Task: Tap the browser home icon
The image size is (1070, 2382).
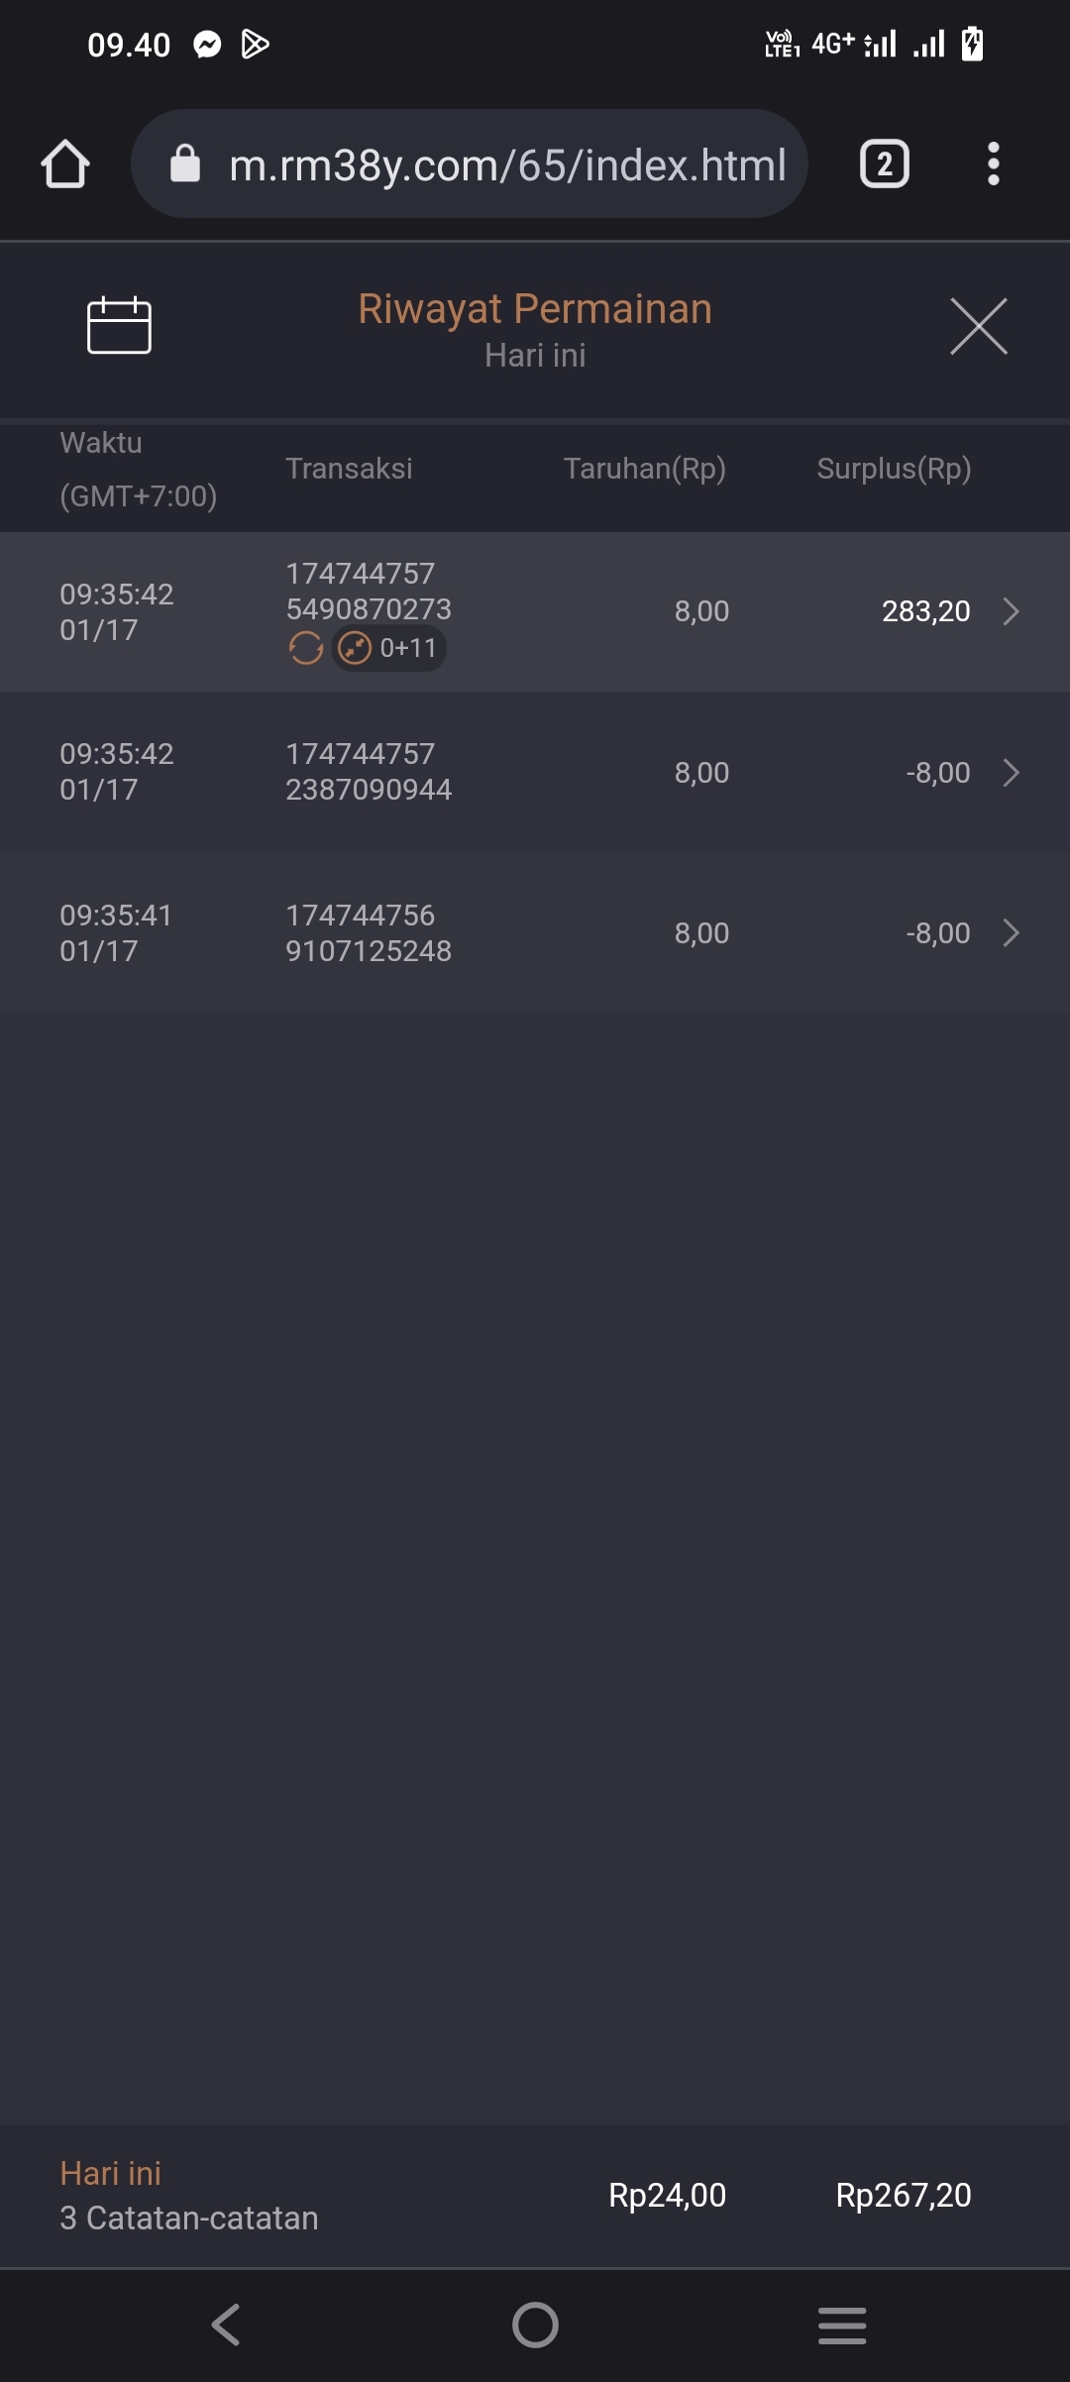Action: click(65, 163)
